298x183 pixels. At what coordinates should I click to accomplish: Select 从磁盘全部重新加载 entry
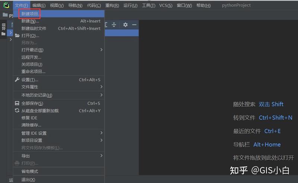coord(59,111)
